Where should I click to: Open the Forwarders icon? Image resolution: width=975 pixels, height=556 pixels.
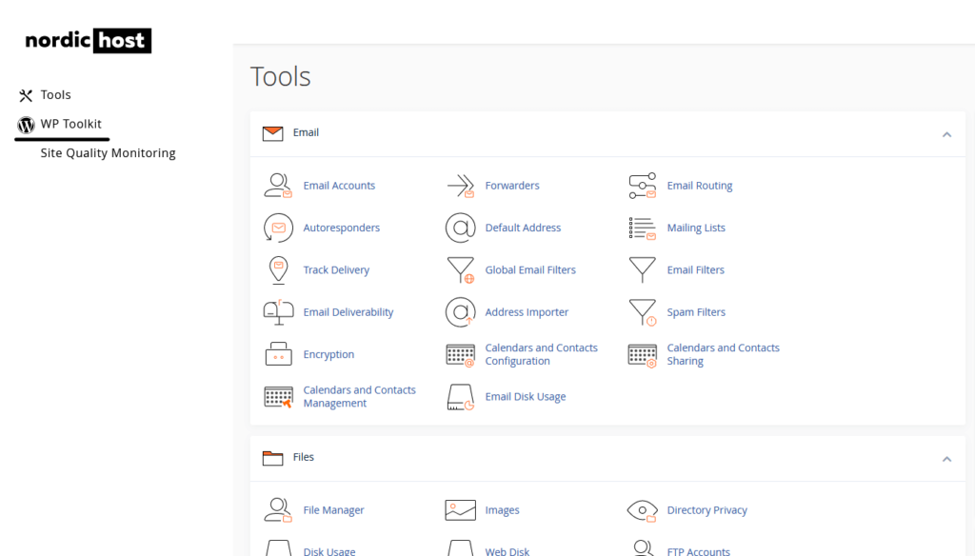tap(460, 186)
